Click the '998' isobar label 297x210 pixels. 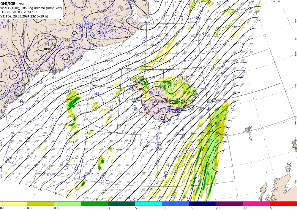click(x=183, y=137)
